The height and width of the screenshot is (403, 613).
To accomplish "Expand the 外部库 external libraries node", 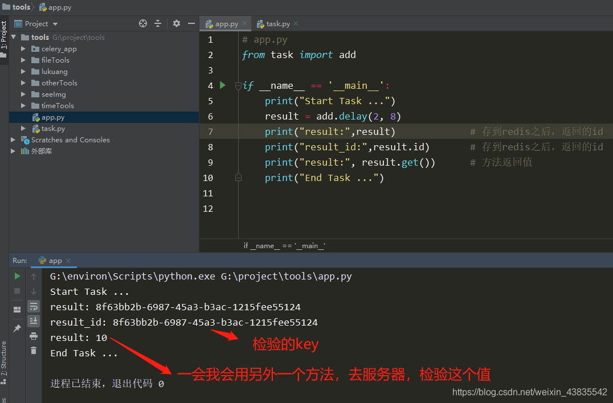I will click(13, 151).
